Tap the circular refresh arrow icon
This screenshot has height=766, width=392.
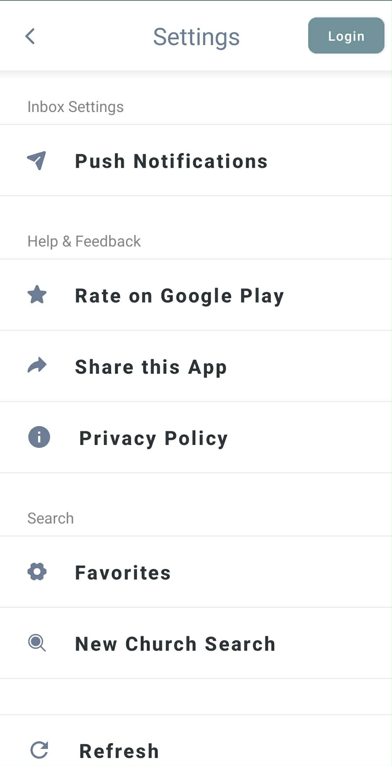point(39,750)
